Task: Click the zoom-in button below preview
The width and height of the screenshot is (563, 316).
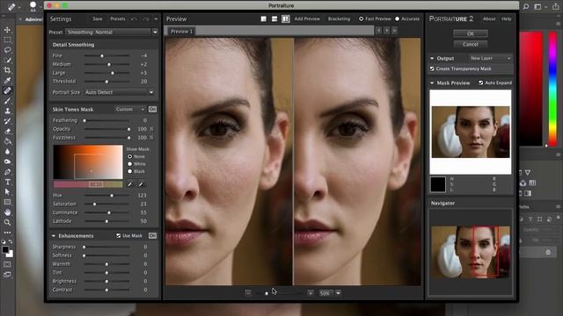Action: [311, 292]
